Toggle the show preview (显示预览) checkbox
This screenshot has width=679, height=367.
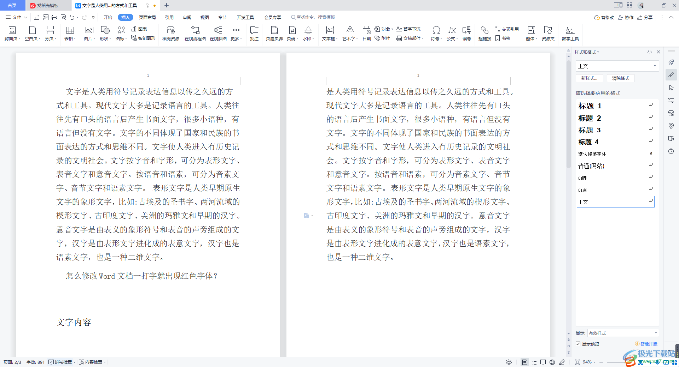pos(578,344)
